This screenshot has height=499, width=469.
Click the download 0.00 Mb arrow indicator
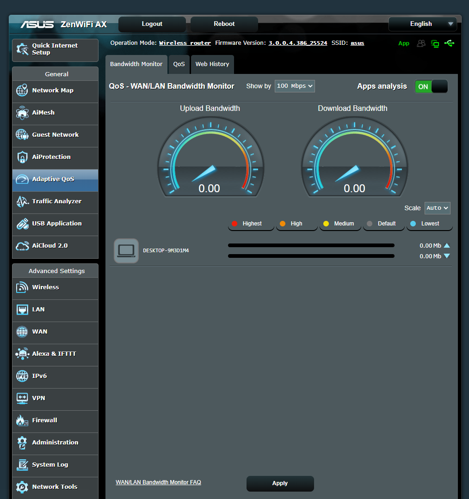[447, 256]
